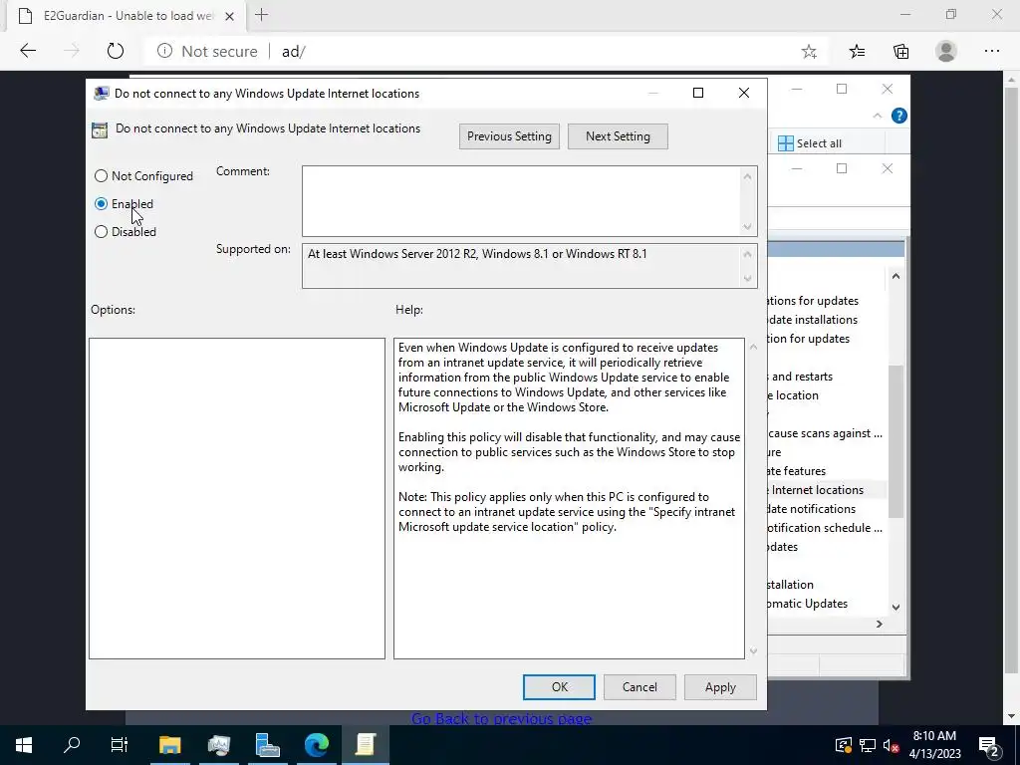Help pane scroll up arrow

[753, 347]
